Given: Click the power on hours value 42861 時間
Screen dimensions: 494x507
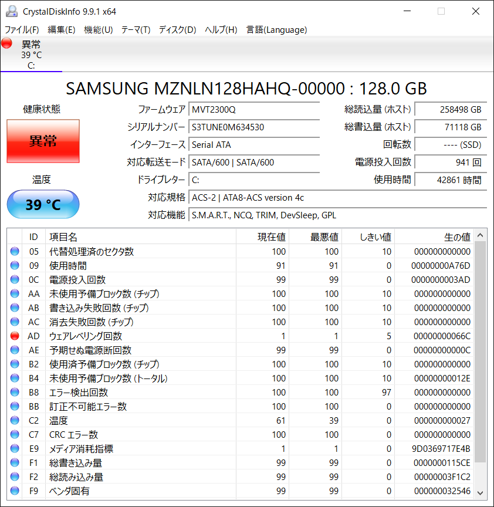Looking at the screenshot, I should [451, 180].
